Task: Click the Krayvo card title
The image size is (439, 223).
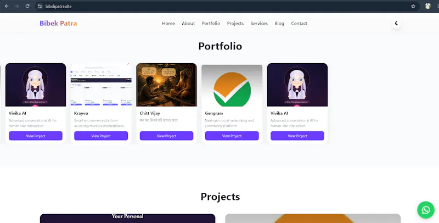Action: pyautogui.click(x=81, y=114)
